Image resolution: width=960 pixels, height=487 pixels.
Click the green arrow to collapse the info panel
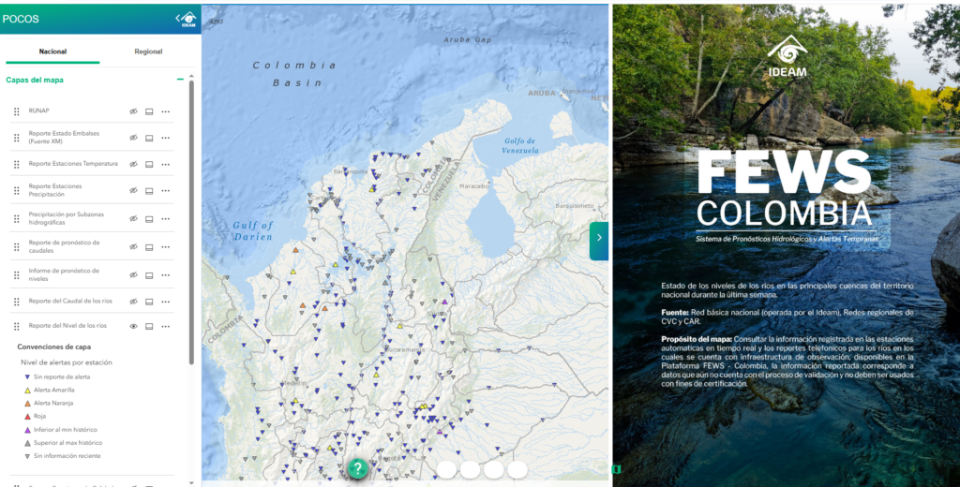point(599,238)
